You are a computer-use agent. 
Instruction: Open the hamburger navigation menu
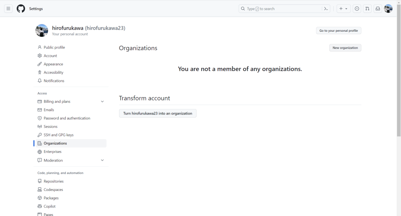click(x=8, y=9)
